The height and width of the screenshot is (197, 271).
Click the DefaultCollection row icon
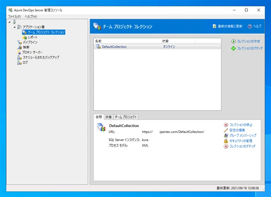tap(98, 47)
